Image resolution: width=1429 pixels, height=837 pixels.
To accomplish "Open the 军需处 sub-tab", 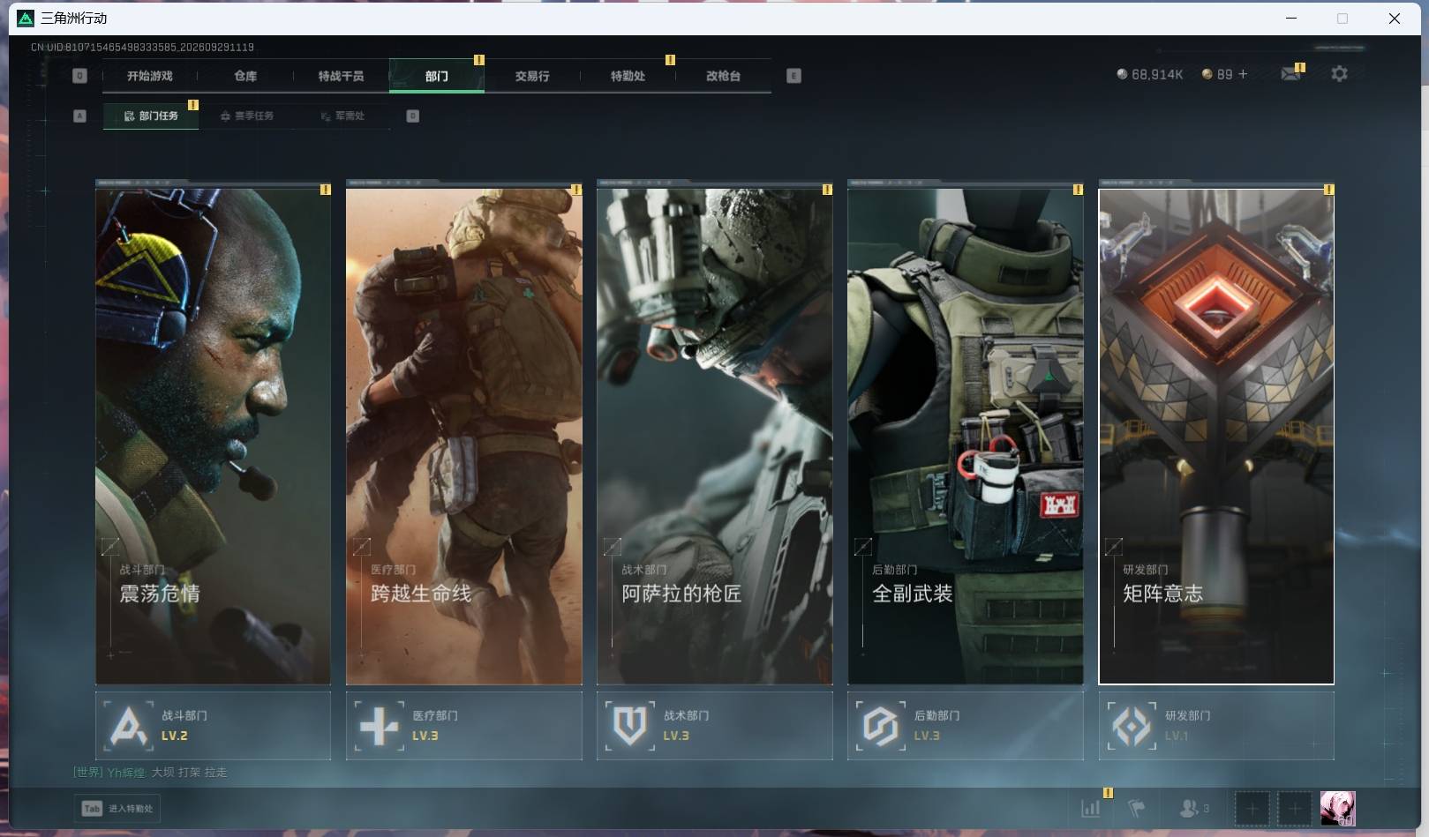I will coord(342,116).
